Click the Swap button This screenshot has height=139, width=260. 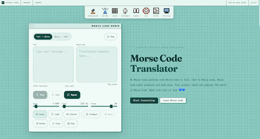pos(110,37)
